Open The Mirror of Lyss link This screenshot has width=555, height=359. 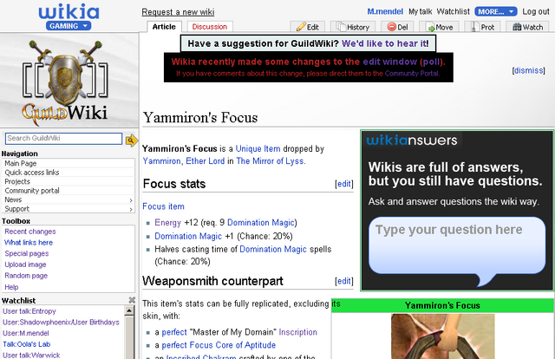[x=270, y=161]
